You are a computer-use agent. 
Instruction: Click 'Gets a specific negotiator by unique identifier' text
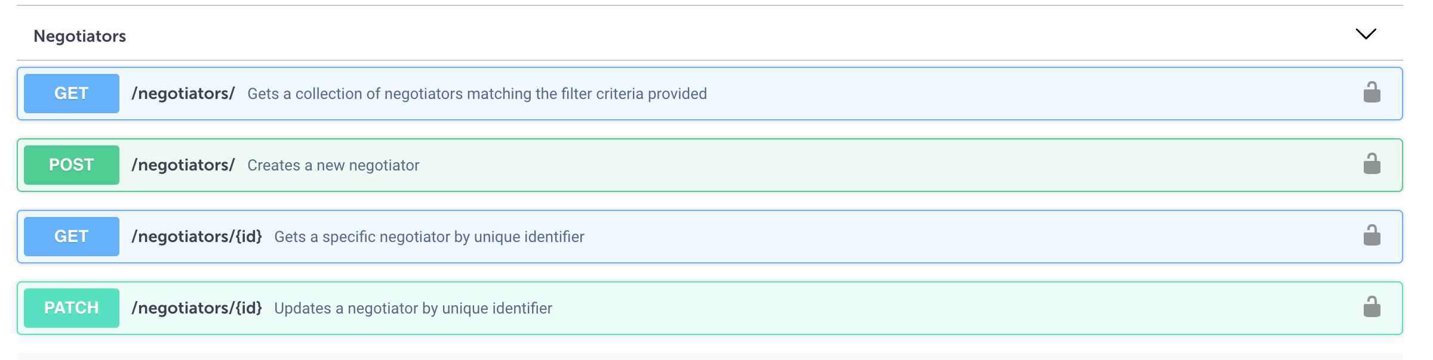[430, 237]
